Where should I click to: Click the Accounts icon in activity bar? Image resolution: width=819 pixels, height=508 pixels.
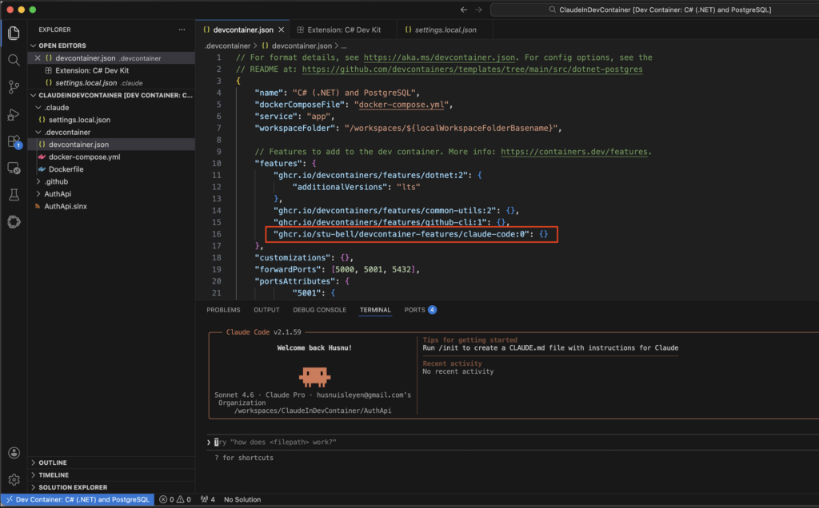point(14,453)
